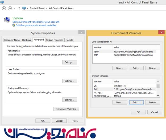Screen dimensions: 166x140
Task: Open the Control Panel breadcrumb
Action: [37, 8]
